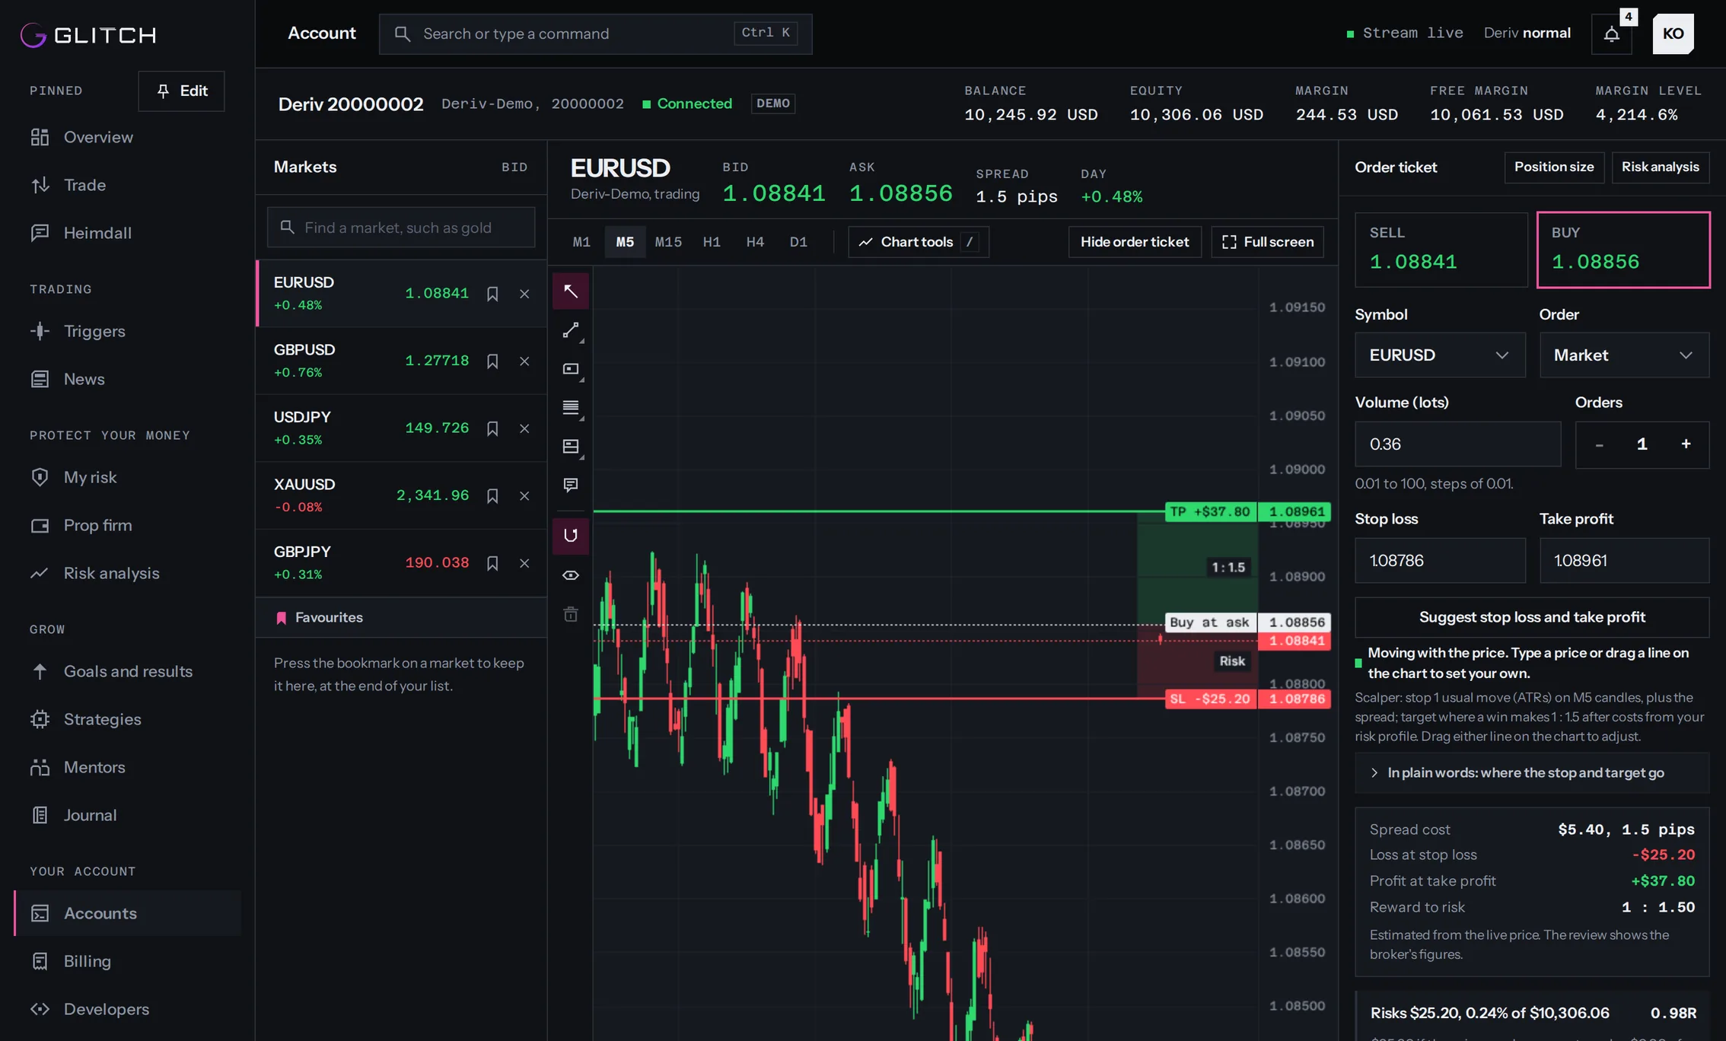The height and width of the screenshot is (1041, 1726).
Task: Click the trash delete drawings icon
Action: coord(570,614)
